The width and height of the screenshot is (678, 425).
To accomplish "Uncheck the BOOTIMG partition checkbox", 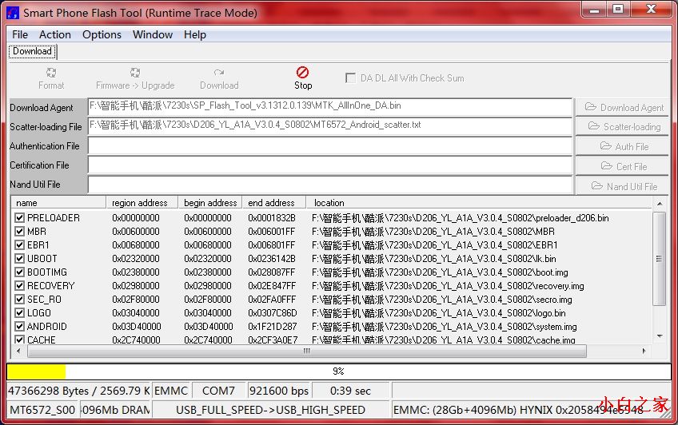I will (19, 272).
